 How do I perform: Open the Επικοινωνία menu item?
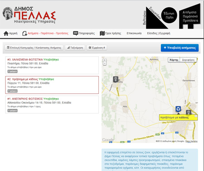[134, 33]
